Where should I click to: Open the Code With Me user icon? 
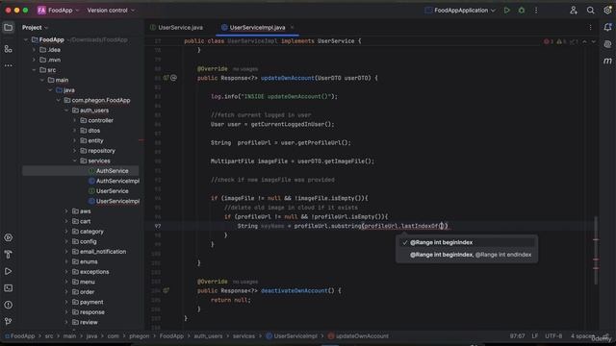click(574, 11)
